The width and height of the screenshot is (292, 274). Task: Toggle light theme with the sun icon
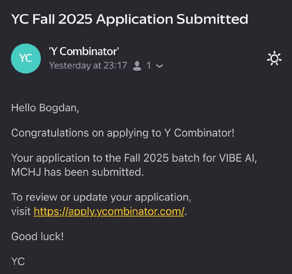point(274,59)
